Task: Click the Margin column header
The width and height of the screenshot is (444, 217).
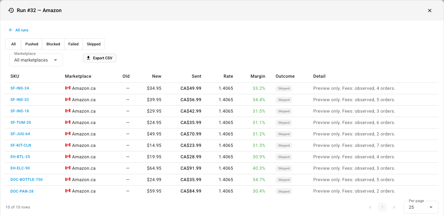Action: [258, 76]
